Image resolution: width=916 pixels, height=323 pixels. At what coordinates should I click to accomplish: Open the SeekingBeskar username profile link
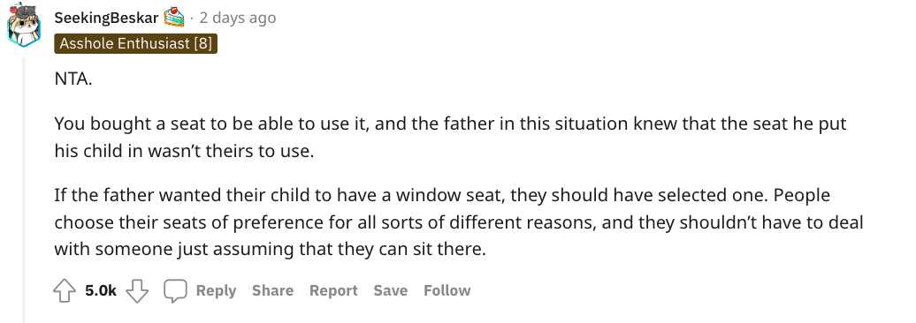click(x=106, y=18)
